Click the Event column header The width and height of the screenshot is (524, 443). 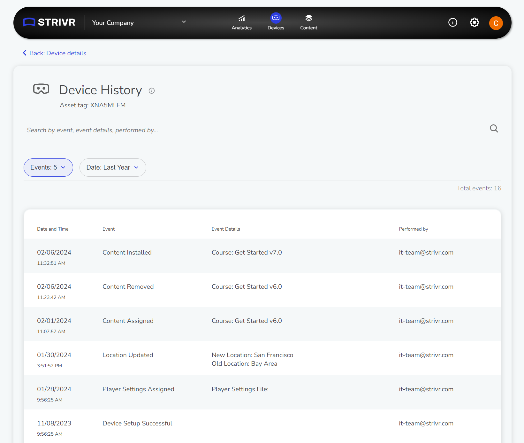(x=109, y=229)
